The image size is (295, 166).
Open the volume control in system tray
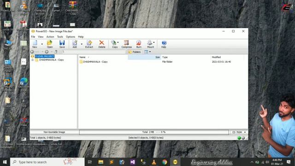267,162
